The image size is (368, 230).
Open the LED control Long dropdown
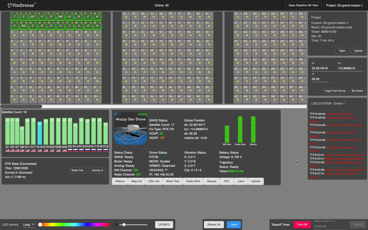coord(29,224)
